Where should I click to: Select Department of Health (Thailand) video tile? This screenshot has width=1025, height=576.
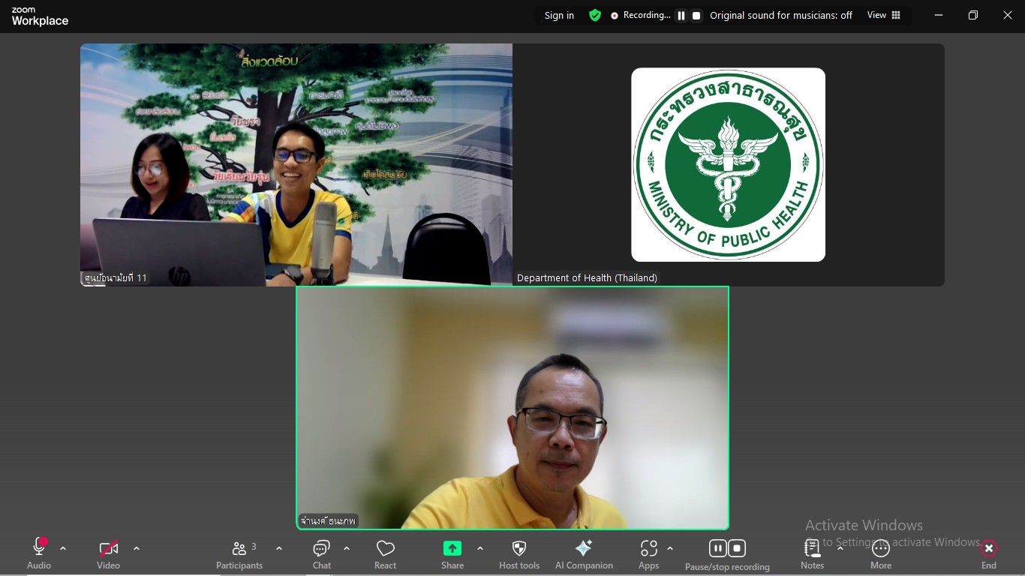click(x=729, y=164)
